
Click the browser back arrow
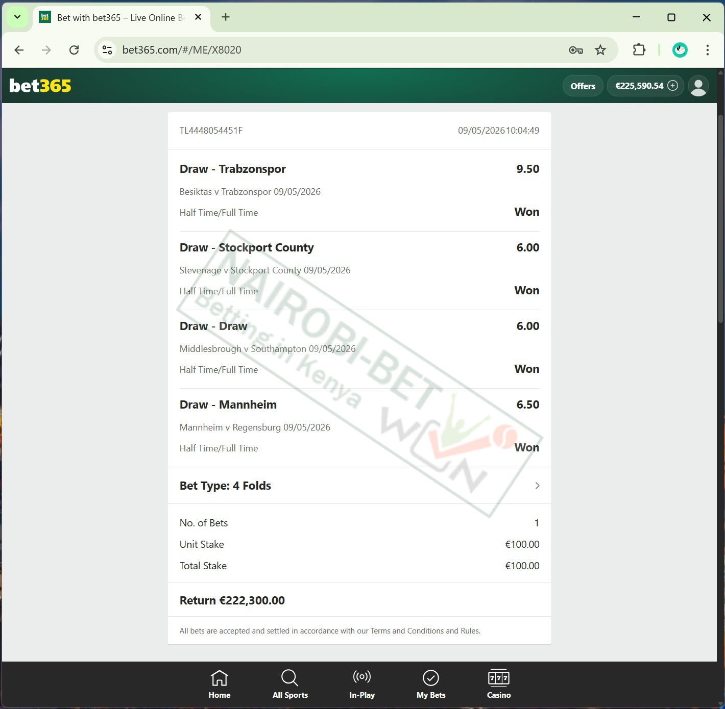[x=19, y=50]
